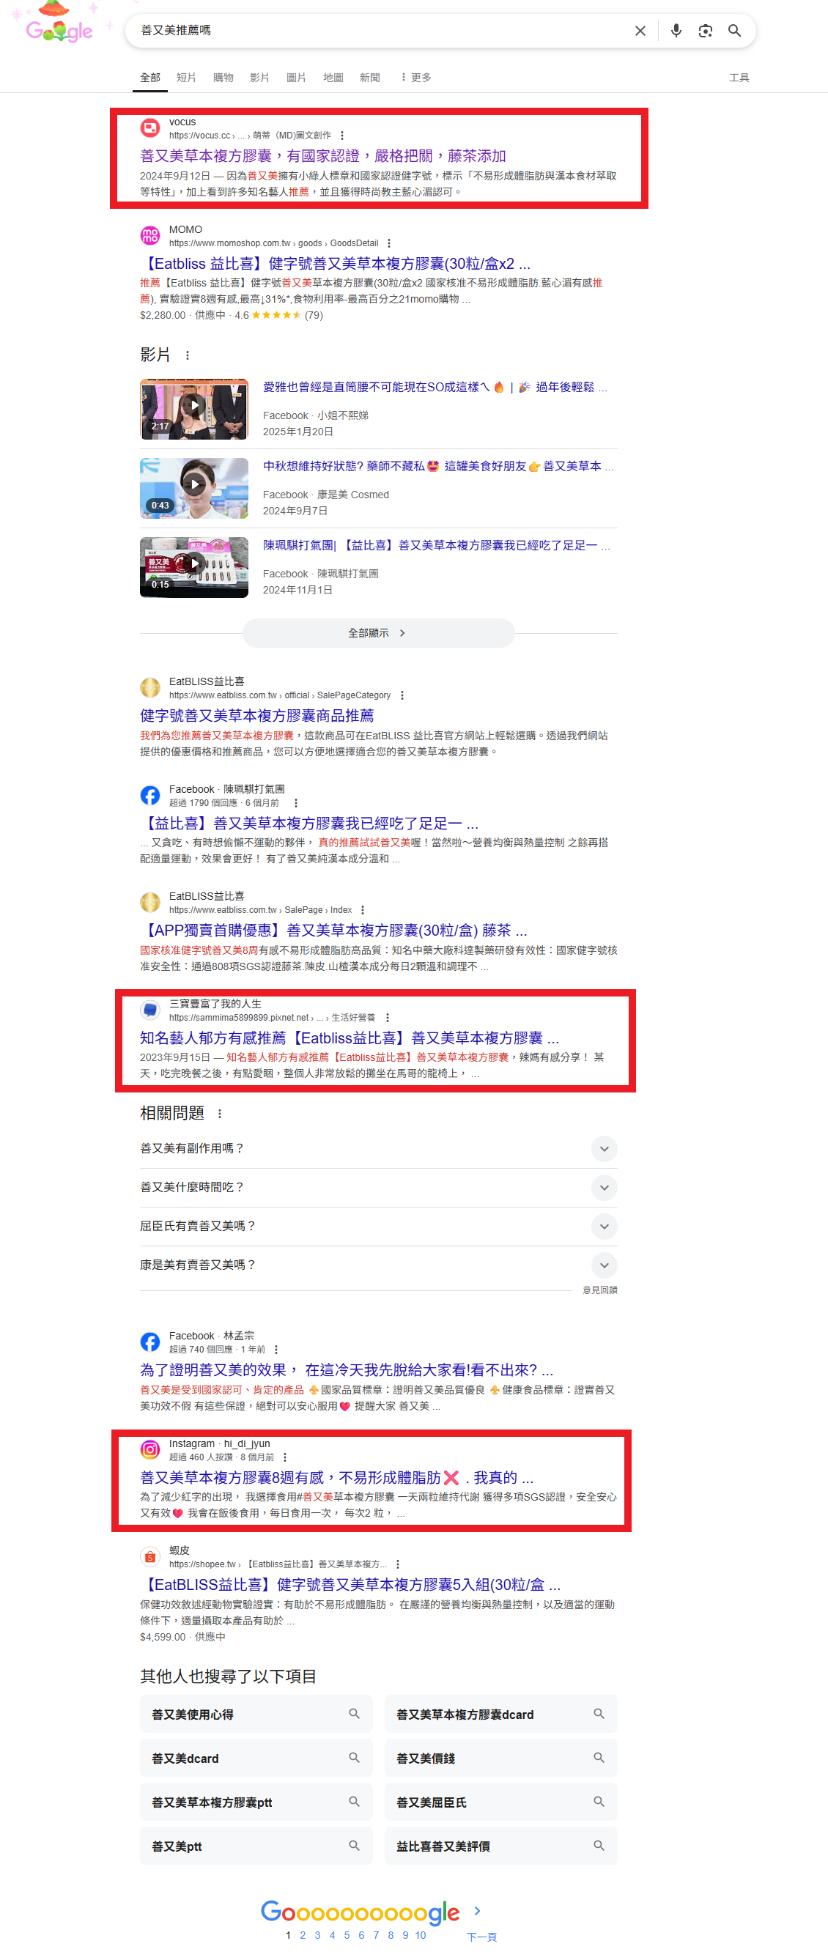Start voice search with microphone icon

click(x=676, y=31)
